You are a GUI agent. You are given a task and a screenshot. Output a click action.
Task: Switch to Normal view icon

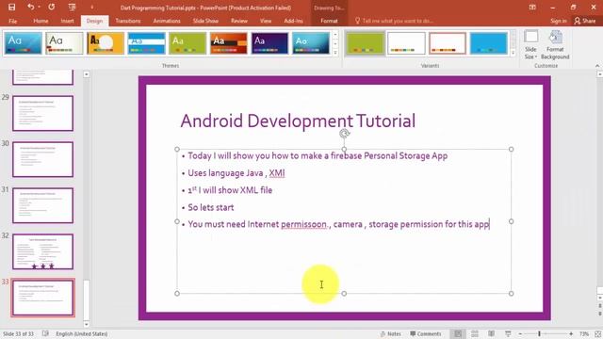pos(458,333)
